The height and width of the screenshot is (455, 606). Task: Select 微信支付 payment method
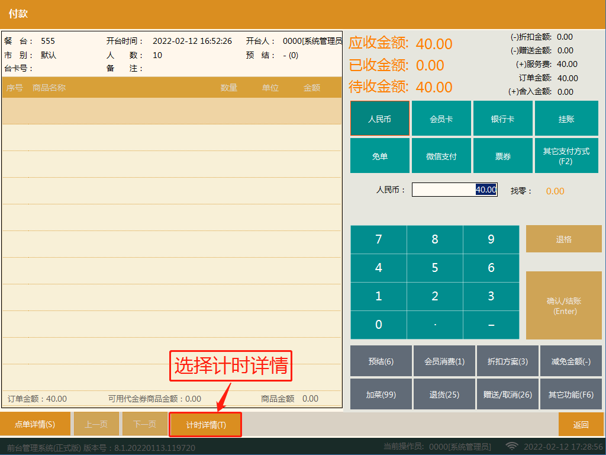[441, 156]
